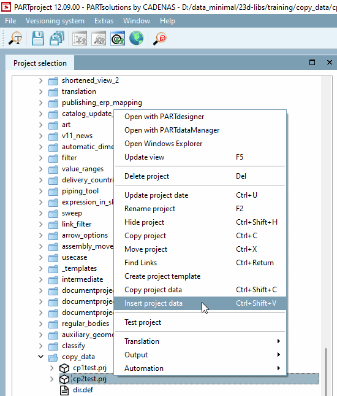Open the Translation submenu arrow

(x=279, y=341)
